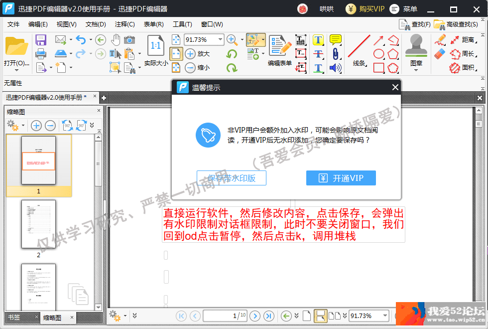Open the 注释(C) menu
The image size is (488, 329).
click(124, 24)
